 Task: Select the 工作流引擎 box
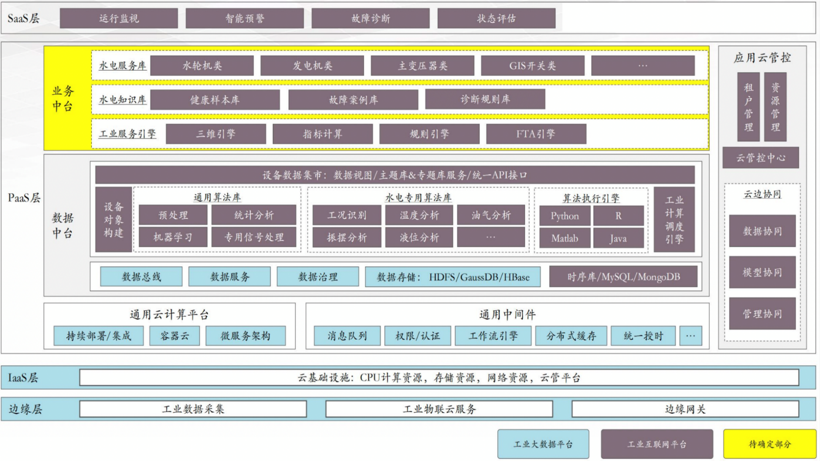493,336
